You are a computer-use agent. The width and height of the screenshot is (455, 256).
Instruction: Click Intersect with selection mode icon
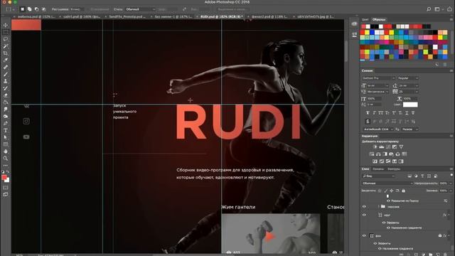[43, 9]
